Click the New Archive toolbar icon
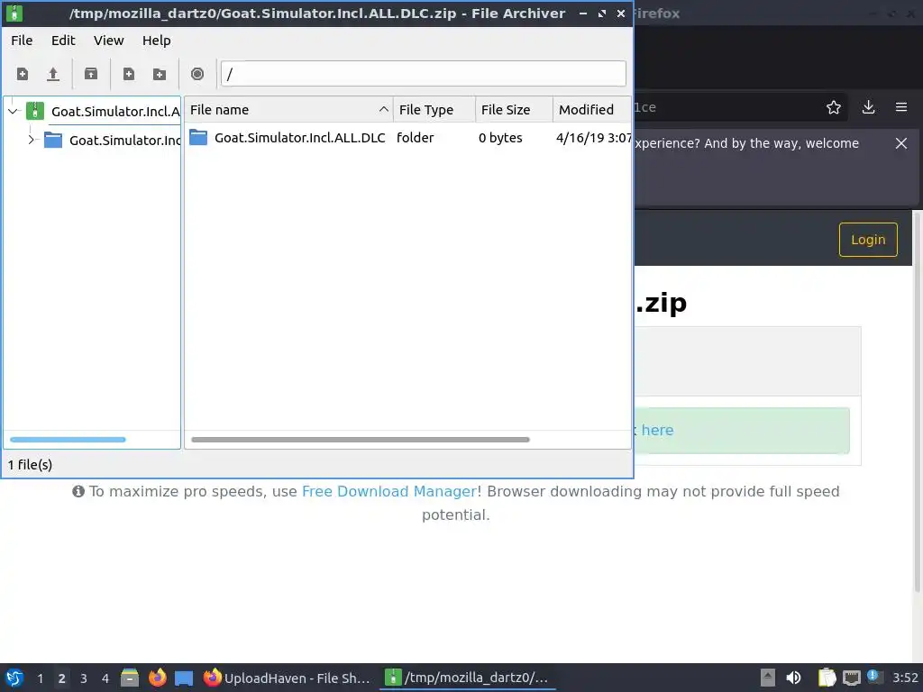 point(23,74)
